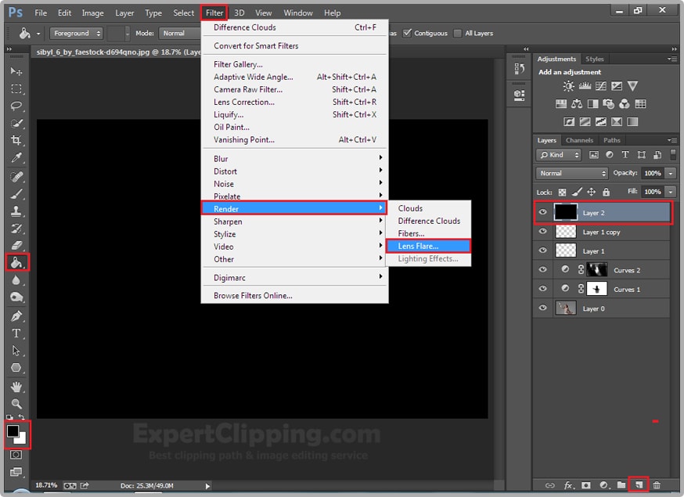This screenshot has height=497, width=684.
Task: Expand the layer Opacity dropdown arrow
Action: (x=671, y=173)
